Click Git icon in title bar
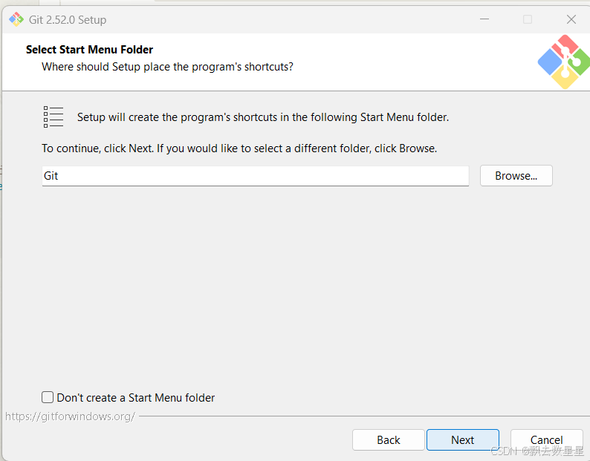This screenshot has height=461, width=590. pyautogui.click(x=16, y=19)
